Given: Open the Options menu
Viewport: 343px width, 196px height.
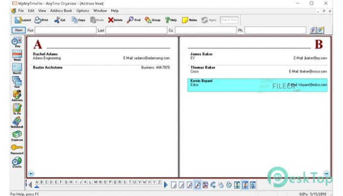Looking at the screenshot, I should pyautogui.click(x=83, y=11).
